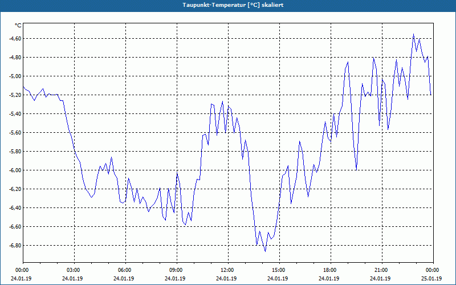456x285 pixels.
Task: Click the -6,80 y-axis label
Action: (x=15, y=246)
